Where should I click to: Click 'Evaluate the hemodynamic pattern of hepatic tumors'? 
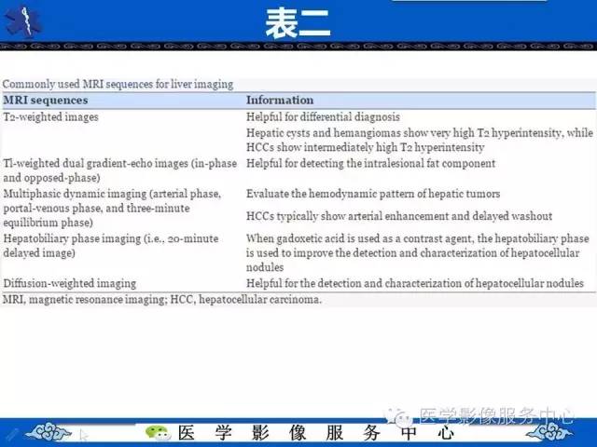pyautogui.click(x=373, y=194)
